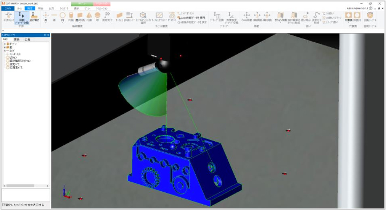Open the セクション作成 dropdown arrow
The width and height of the screenshot is (386, 210).
tap(280, 22)
